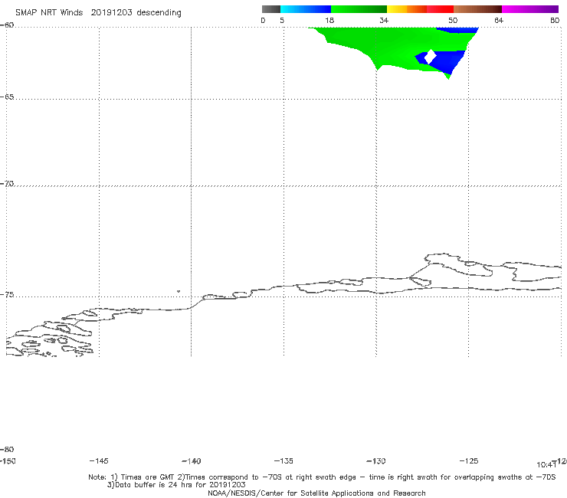
Task: Click the word "descending" in the title
Action: tap(159, 13)
